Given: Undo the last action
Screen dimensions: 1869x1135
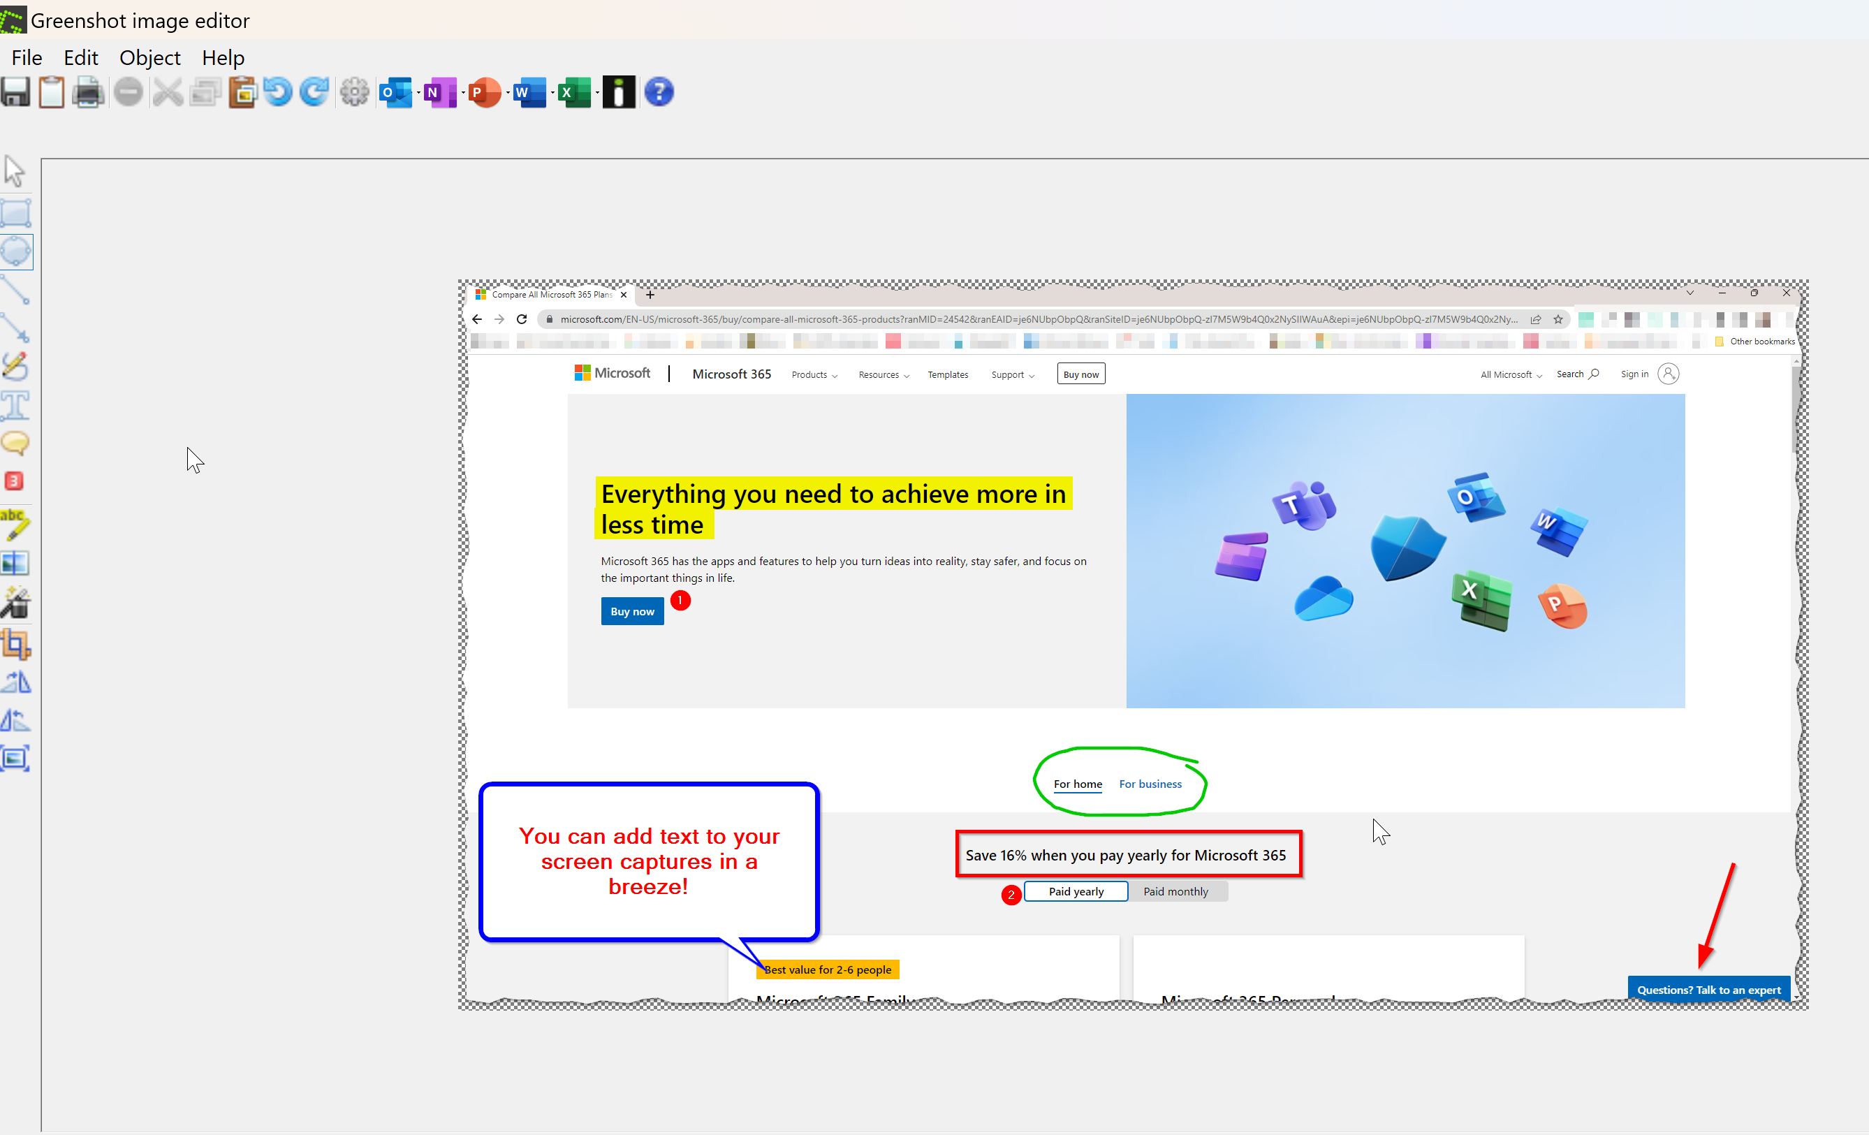Looking at the screenshot, I should click(x=279, y=93).
